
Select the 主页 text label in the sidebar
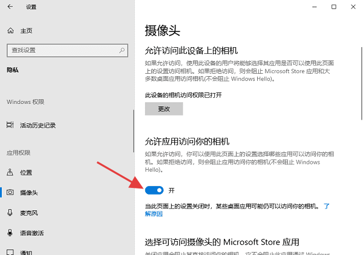pos(26,31)
